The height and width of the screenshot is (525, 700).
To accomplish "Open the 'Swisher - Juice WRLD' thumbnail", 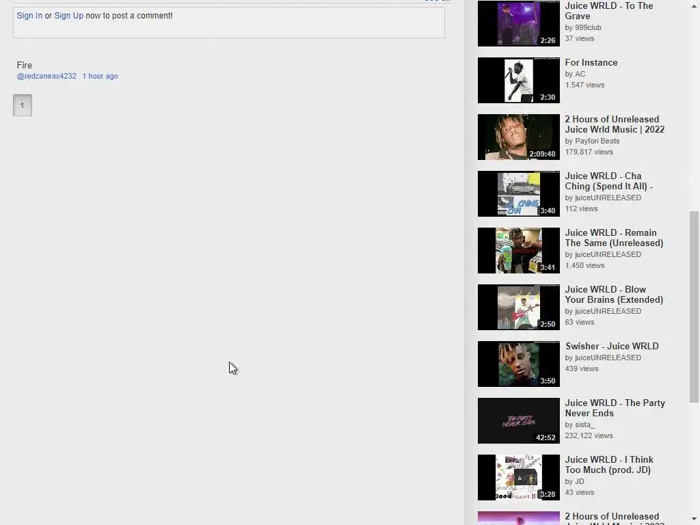I will [518, 364].
